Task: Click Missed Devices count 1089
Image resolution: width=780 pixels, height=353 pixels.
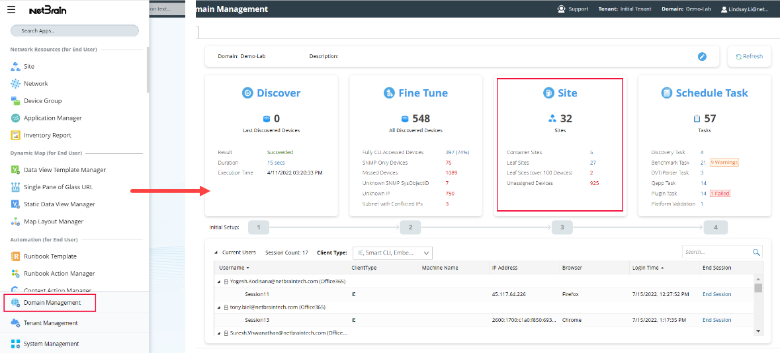Action: click(x=453, y=173)
